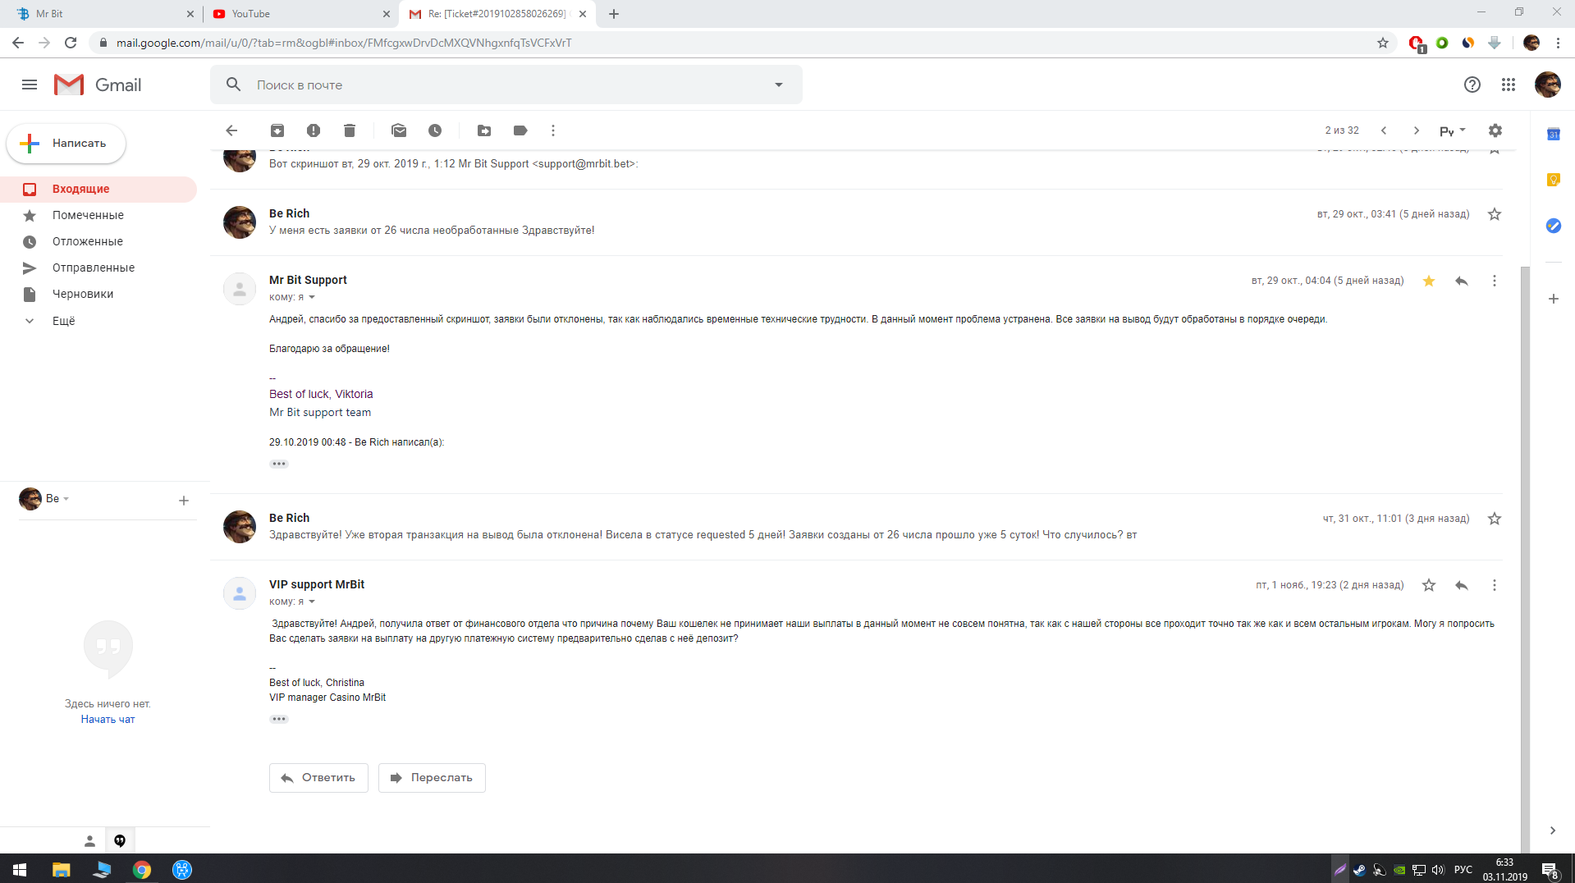Open the labels icon in toolbar
The image size is (1575, 883).
pyautogui.click(x=520, y=130)
